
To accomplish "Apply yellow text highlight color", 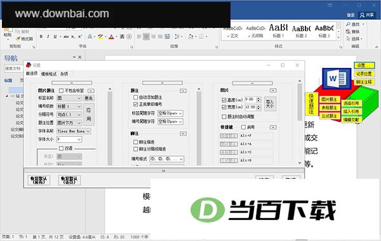I will [100, 37].
